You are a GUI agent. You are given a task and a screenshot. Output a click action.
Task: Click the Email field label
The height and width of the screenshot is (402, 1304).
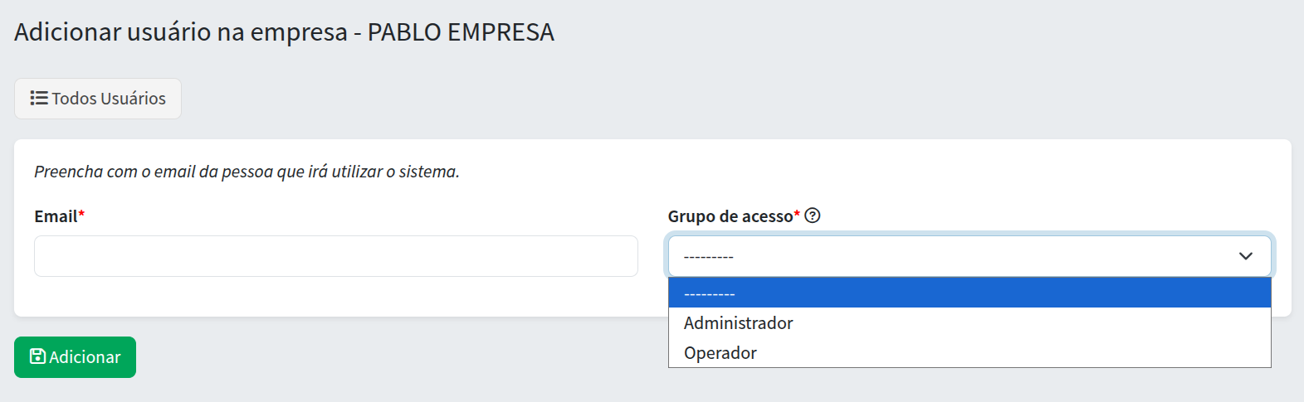[x=56, y=216]
